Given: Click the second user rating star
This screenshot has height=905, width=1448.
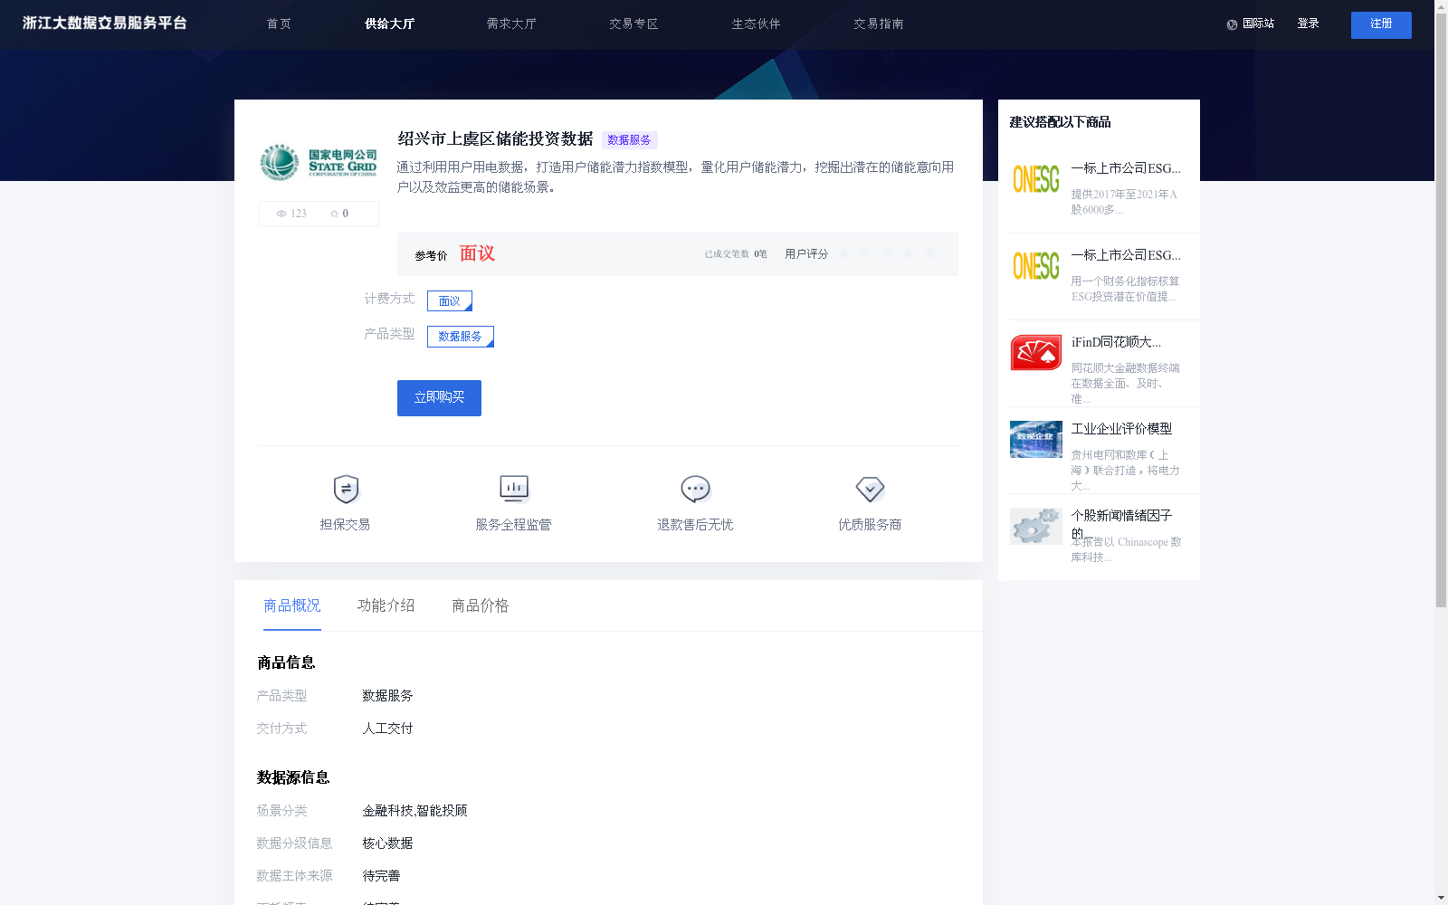Looking at the screenshot, I should [x=865, y=253].
